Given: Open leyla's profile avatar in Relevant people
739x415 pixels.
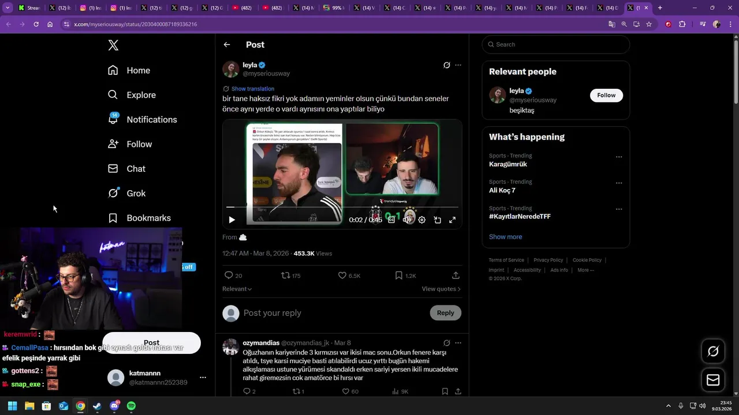Looking at the screenshot, I should click(x=497, y=95).
